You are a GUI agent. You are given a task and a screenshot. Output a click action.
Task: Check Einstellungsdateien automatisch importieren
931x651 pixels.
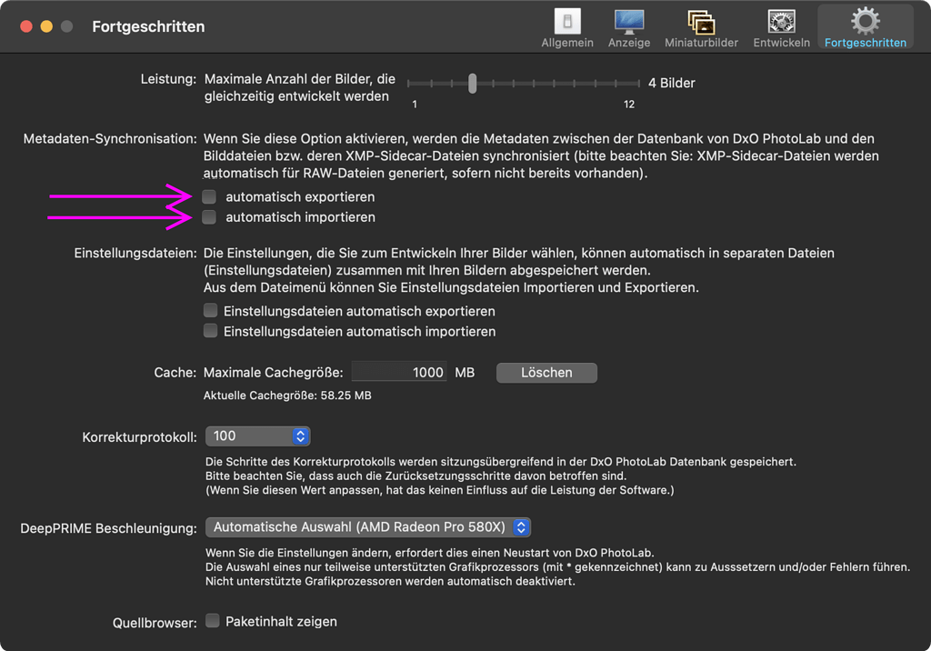pyautogui.click(x=210, y=331)
